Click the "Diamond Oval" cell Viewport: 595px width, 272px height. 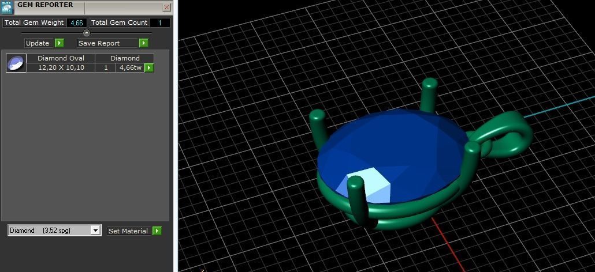(x=61, y=58)
